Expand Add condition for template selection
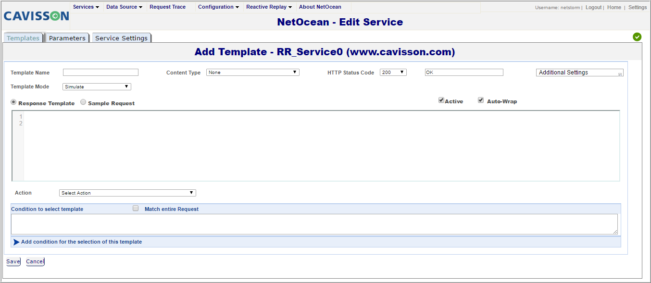 click(81, 242)
